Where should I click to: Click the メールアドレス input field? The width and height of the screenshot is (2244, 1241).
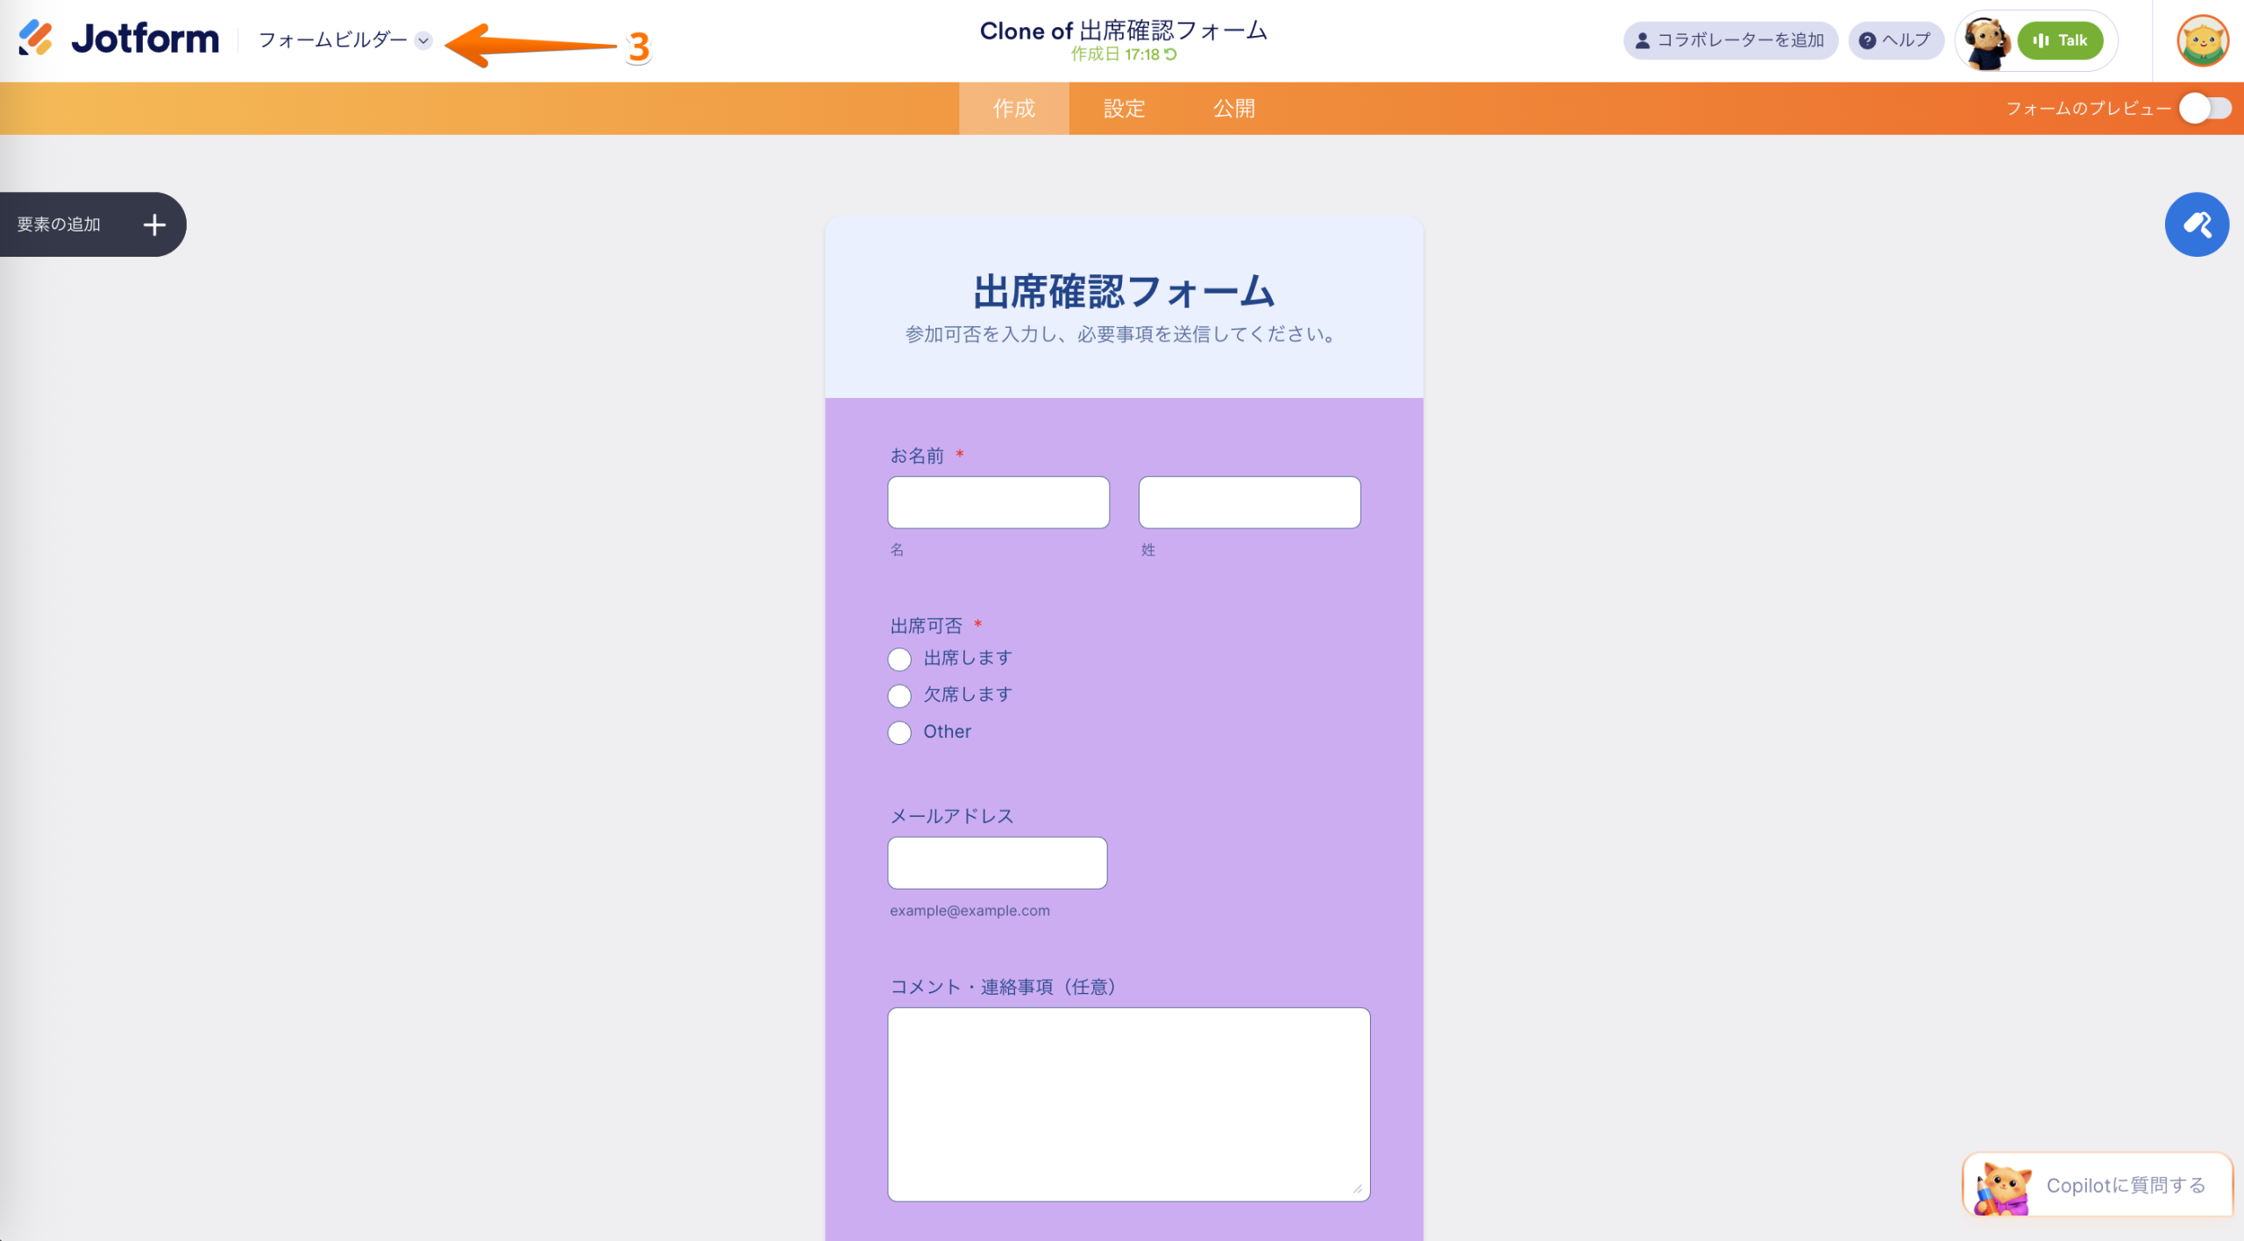tap(998, 863)
